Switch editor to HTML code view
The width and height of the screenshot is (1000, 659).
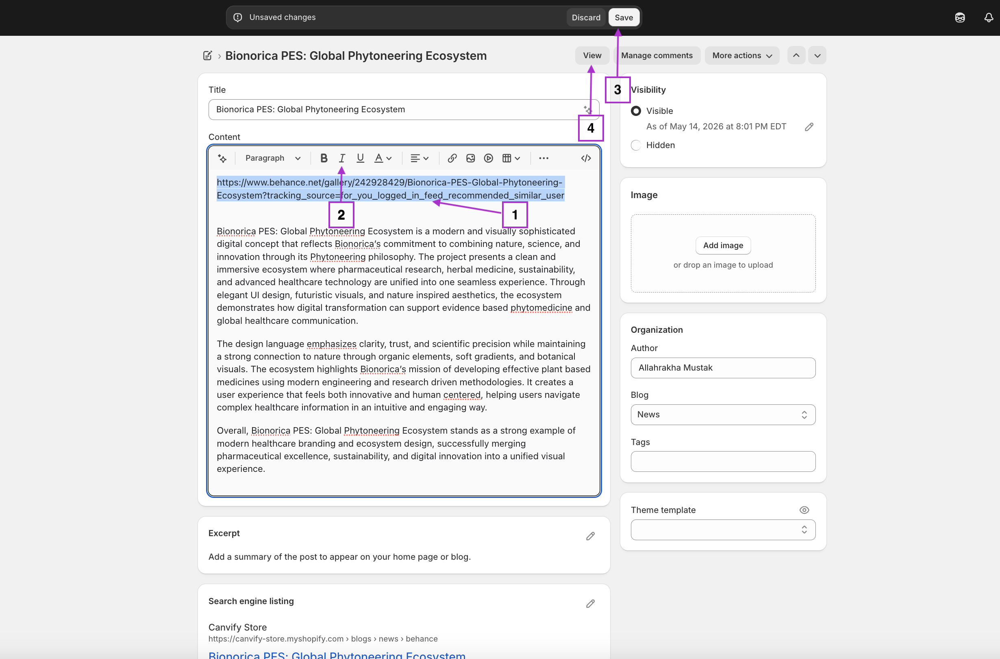click(x=586, y=158)
